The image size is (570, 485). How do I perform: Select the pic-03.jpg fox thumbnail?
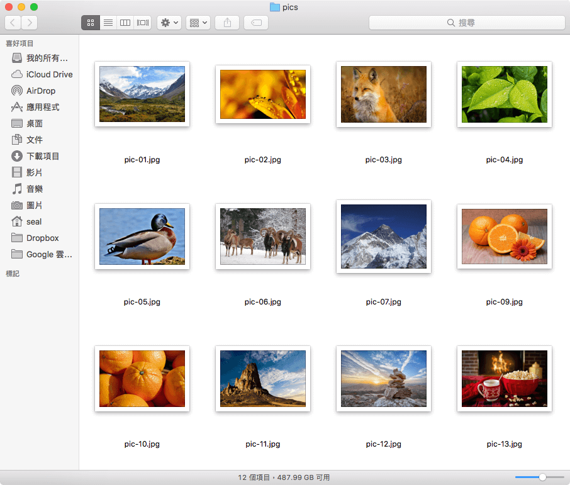384,94
